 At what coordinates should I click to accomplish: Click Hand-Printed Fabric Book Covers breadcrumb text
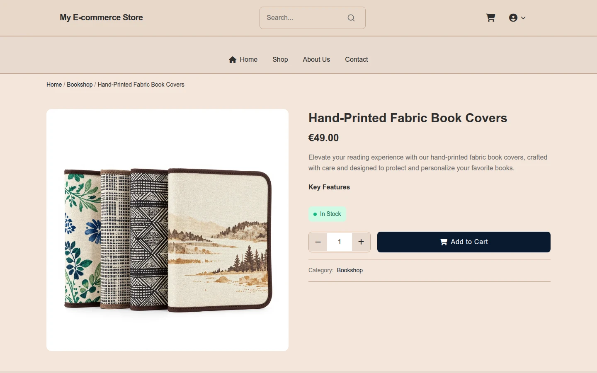[x=141, y=85]
